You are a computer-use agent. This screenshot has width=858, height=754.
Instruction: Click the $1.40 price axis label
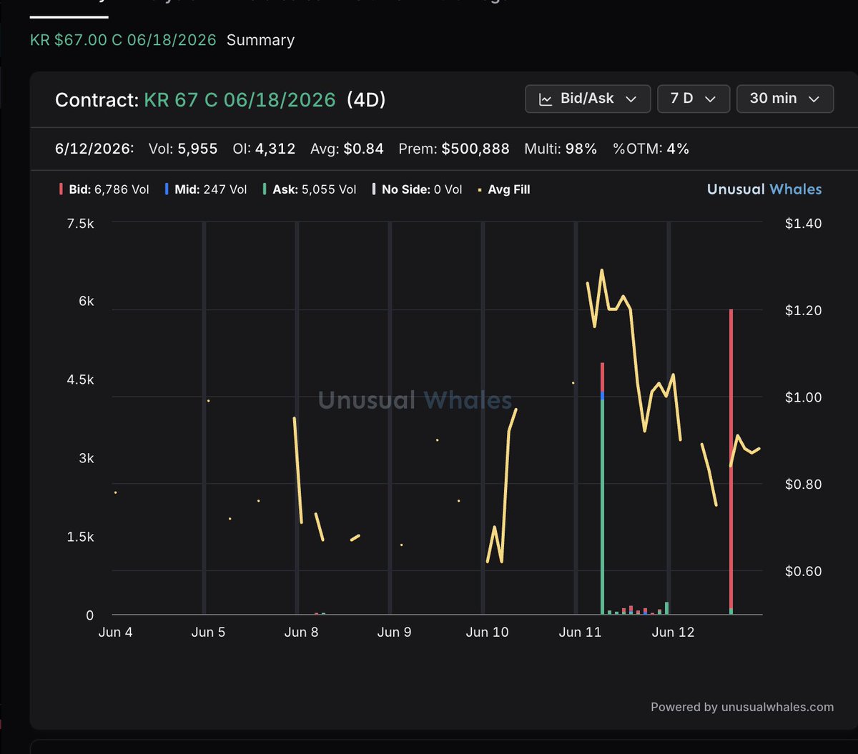(x=803, y=224)
